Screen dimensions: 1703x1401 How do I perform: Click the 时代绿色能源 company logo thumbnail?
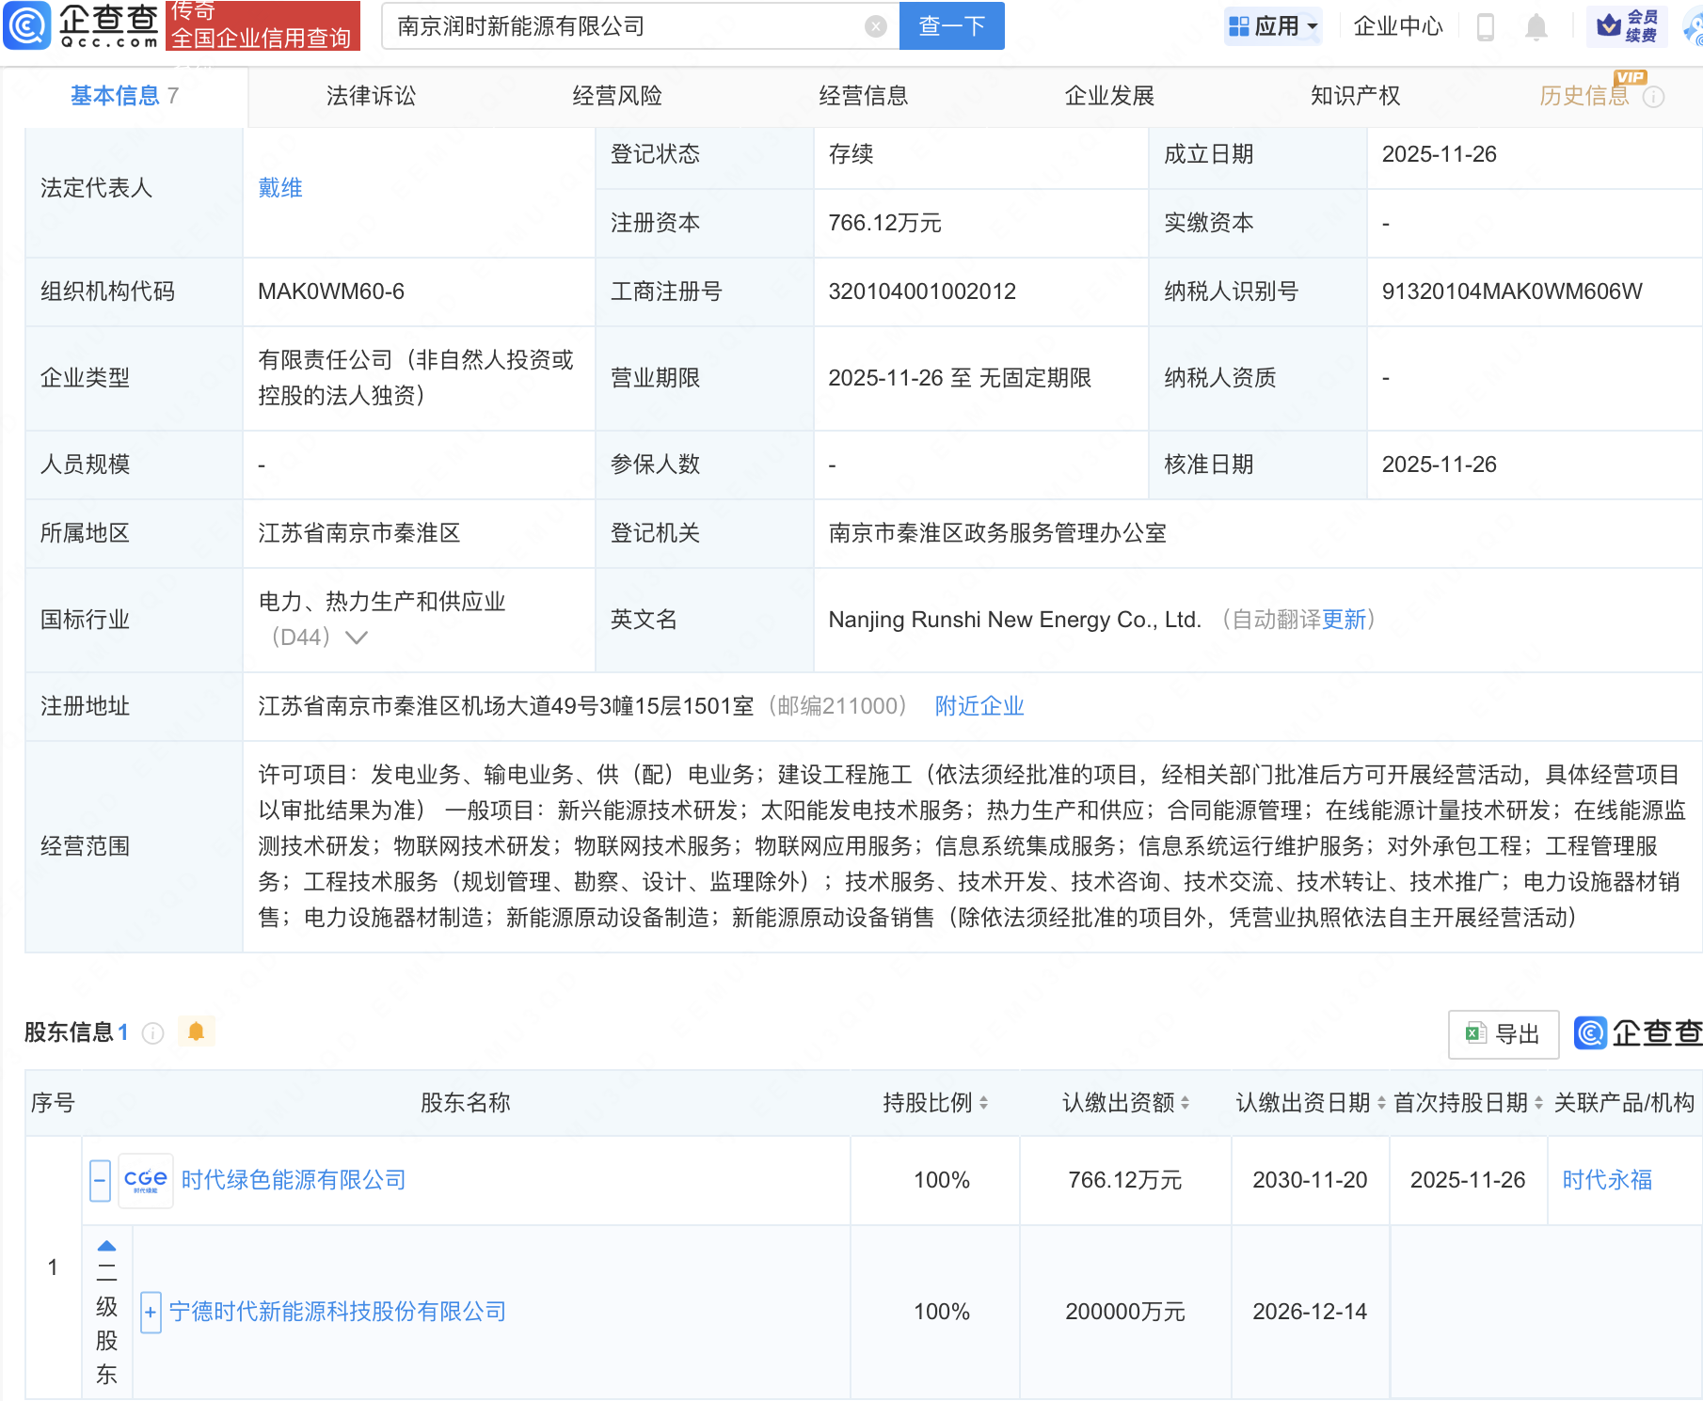(x=145, y=1180)
